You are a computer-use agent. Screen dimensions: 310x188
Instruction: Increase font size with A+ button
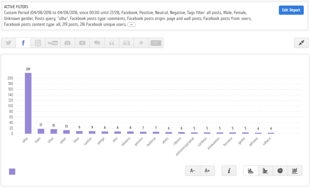(x=207, y=171)
